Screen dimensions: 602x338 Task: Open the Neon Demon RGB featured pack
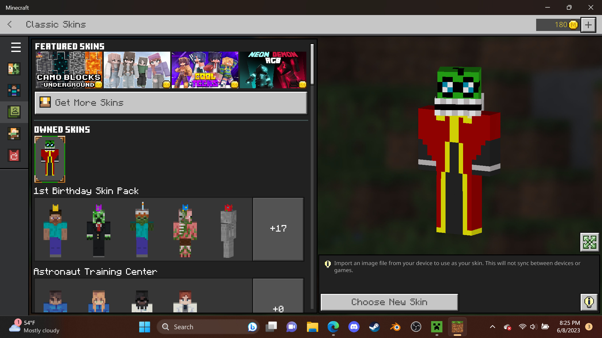272,69
